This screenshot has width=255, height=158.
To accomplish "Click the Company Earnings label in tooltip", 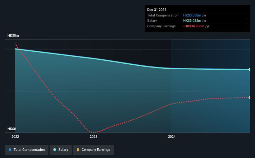I will point(162,26).
